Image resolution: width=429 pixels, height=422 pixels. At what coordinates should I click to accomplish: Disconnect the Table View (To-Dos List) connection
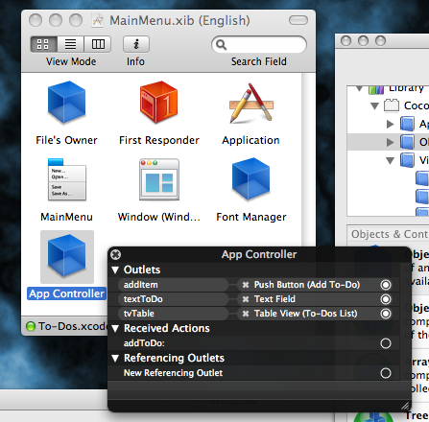tap(246, 314)
